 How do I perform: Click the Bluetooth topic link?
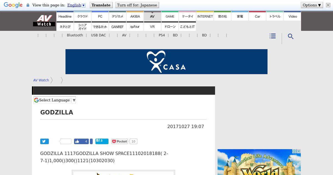[x=75, y=35]
